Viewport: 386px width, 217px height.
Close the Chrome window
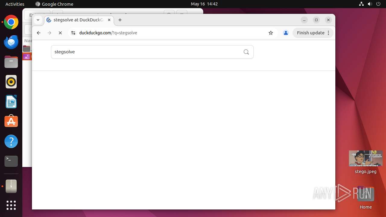point(328,20)
